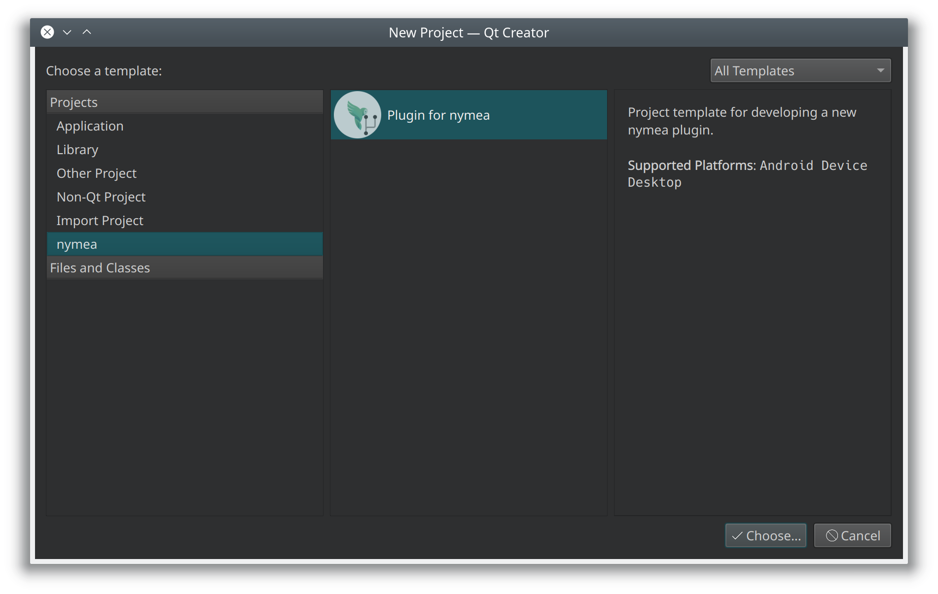Click the 'Choose a template:' label

104,70
